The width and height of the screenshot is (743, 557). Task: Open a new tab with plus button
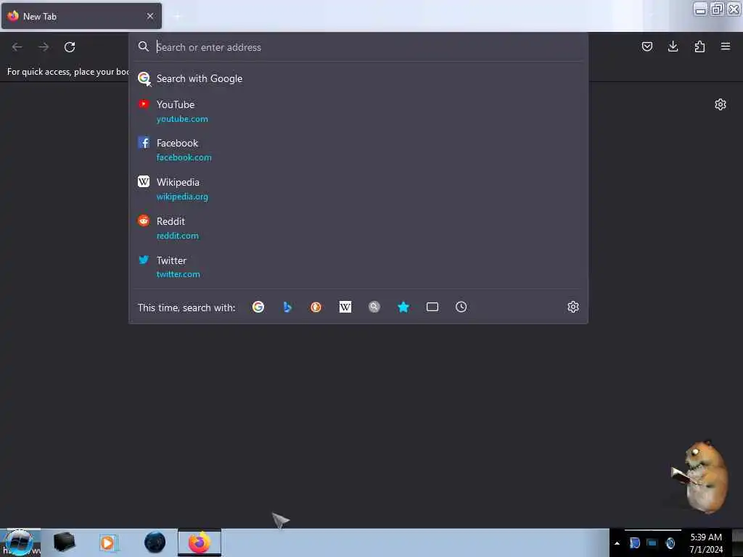pos(177,16)
